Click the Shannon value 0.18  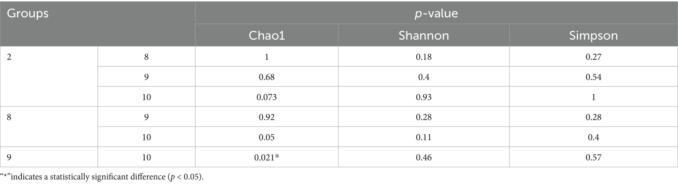coord(424,57)
